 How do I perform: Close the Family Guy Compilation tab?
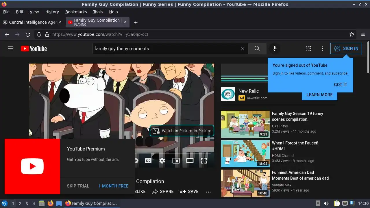125,22
